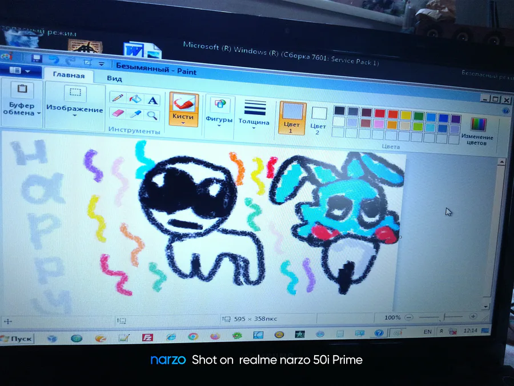Viewport: 514px width, 386px height.
Task: Select the Pencil tool
Action: coord(117,98)
